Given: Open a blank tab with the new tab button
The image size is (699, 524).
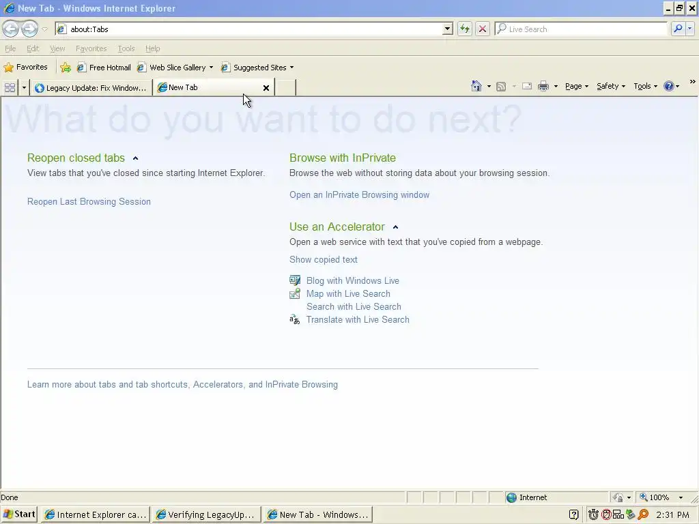Looking at the screenshot, I should coord(285,87).
